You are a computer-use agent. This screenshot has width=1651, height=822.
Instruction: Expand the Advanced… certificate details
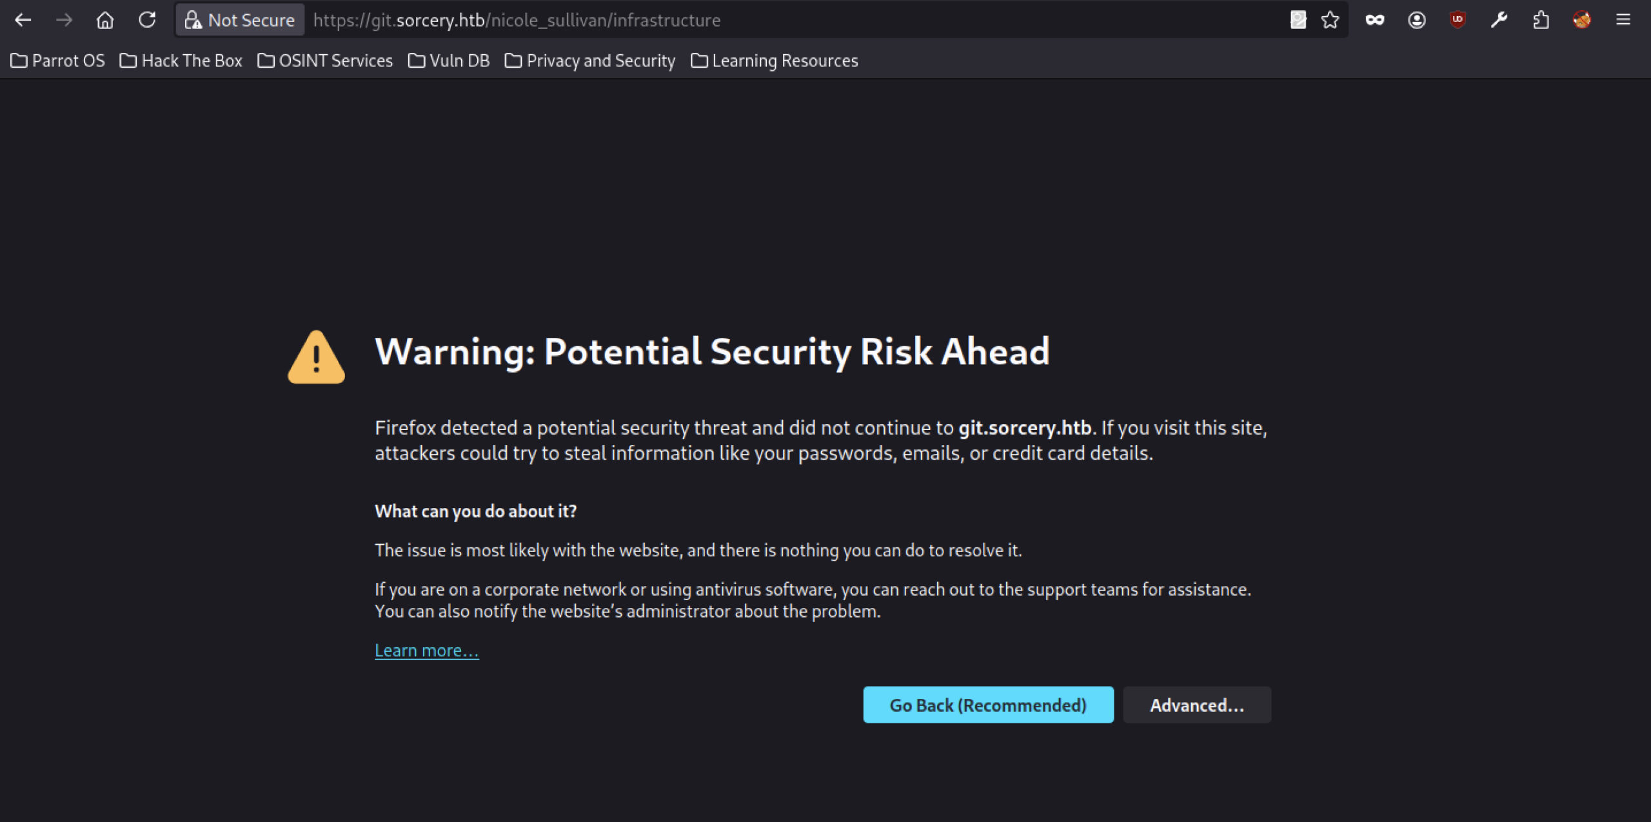pyautogui.click(x=1196, y=705)
